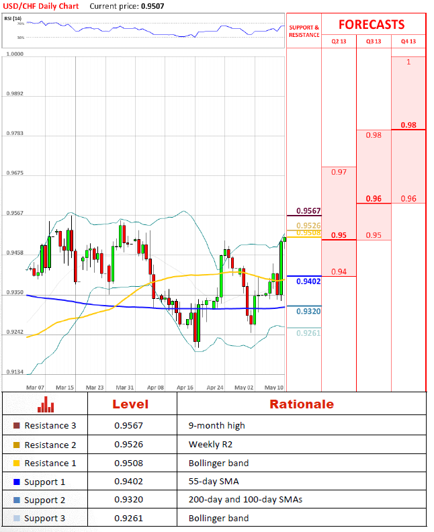The image size is (434, 532).
Task: Click the 0.9350 price axis label
Action: point(15,292)
